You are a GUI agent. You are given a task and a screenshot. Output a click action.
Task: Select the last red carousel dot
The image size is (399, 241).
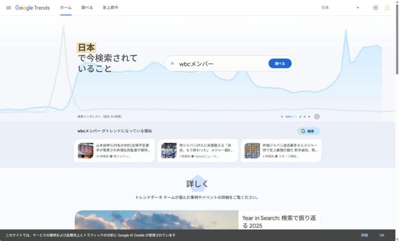pyautogui.click(x=309, y=117)
